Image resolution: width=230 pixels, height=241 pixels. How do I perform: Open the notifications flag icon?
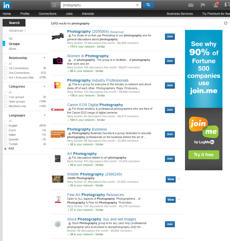coord(203,5)
